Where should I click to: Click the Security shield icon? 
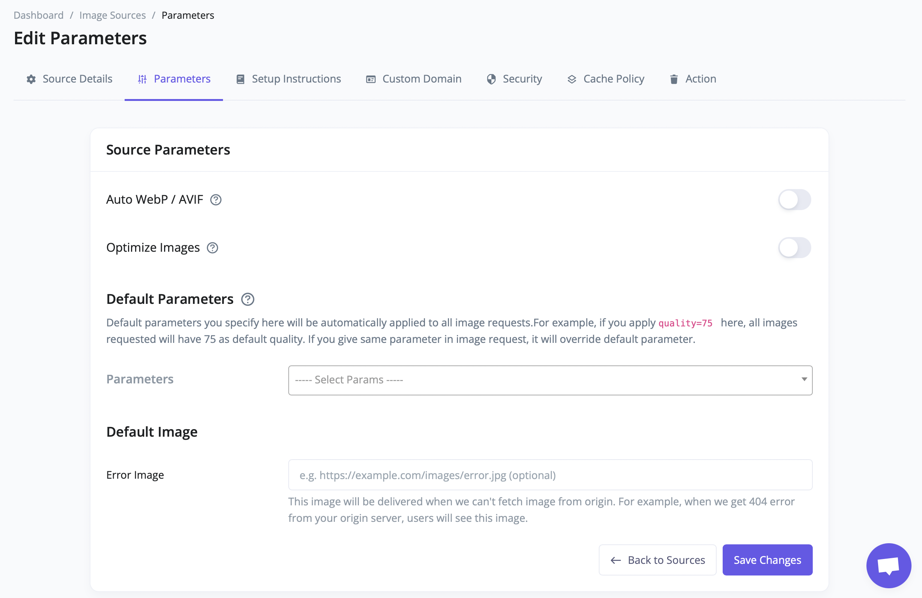pos(491,80)
